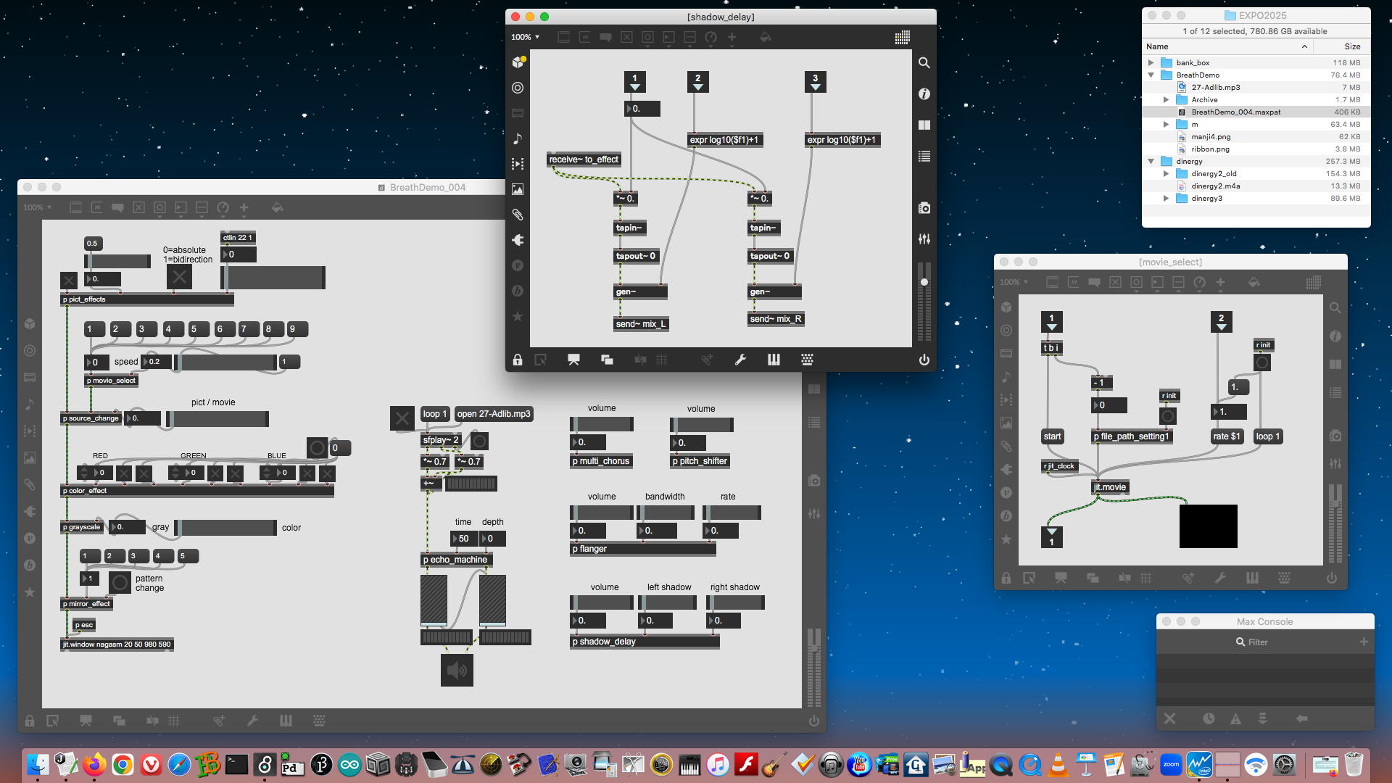Click the lock icon in shadow_delay patcher
Screen dimensions: 1392x783
point(517,360)
